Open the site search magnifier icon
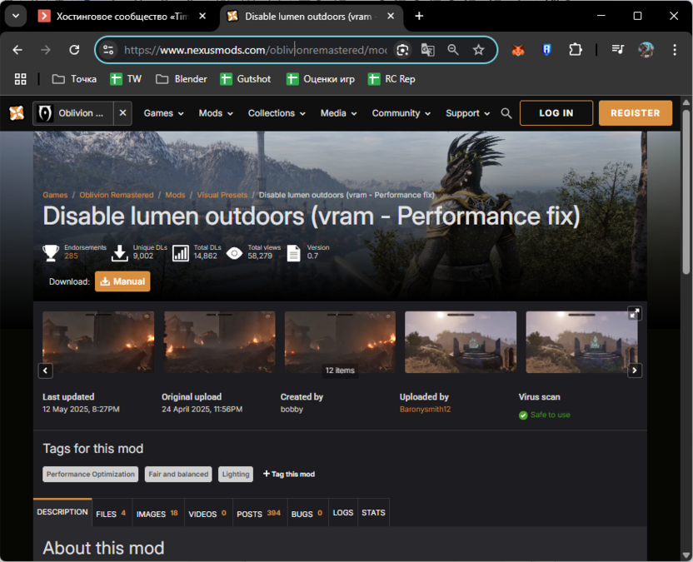 506,113
